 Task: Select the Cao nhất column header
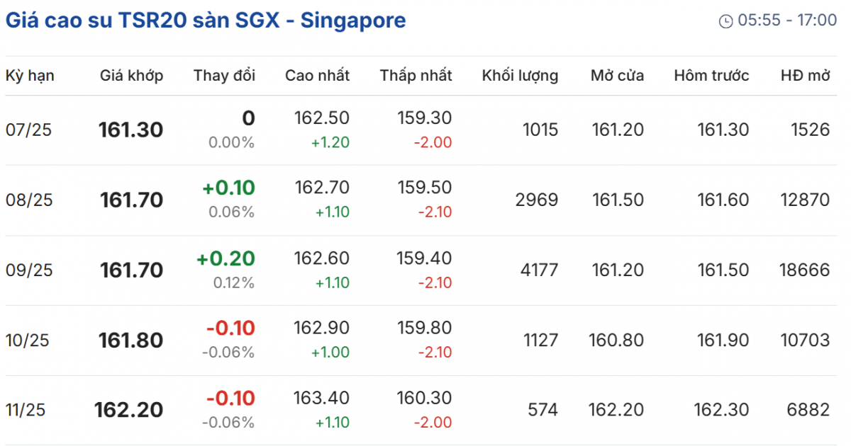tap(317, 76)
